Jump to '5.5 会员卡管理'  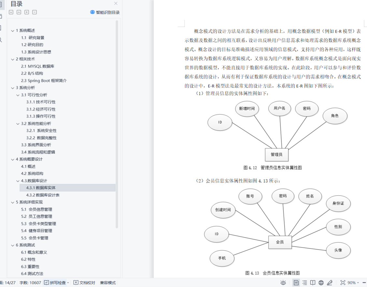(x=35, y=238)
